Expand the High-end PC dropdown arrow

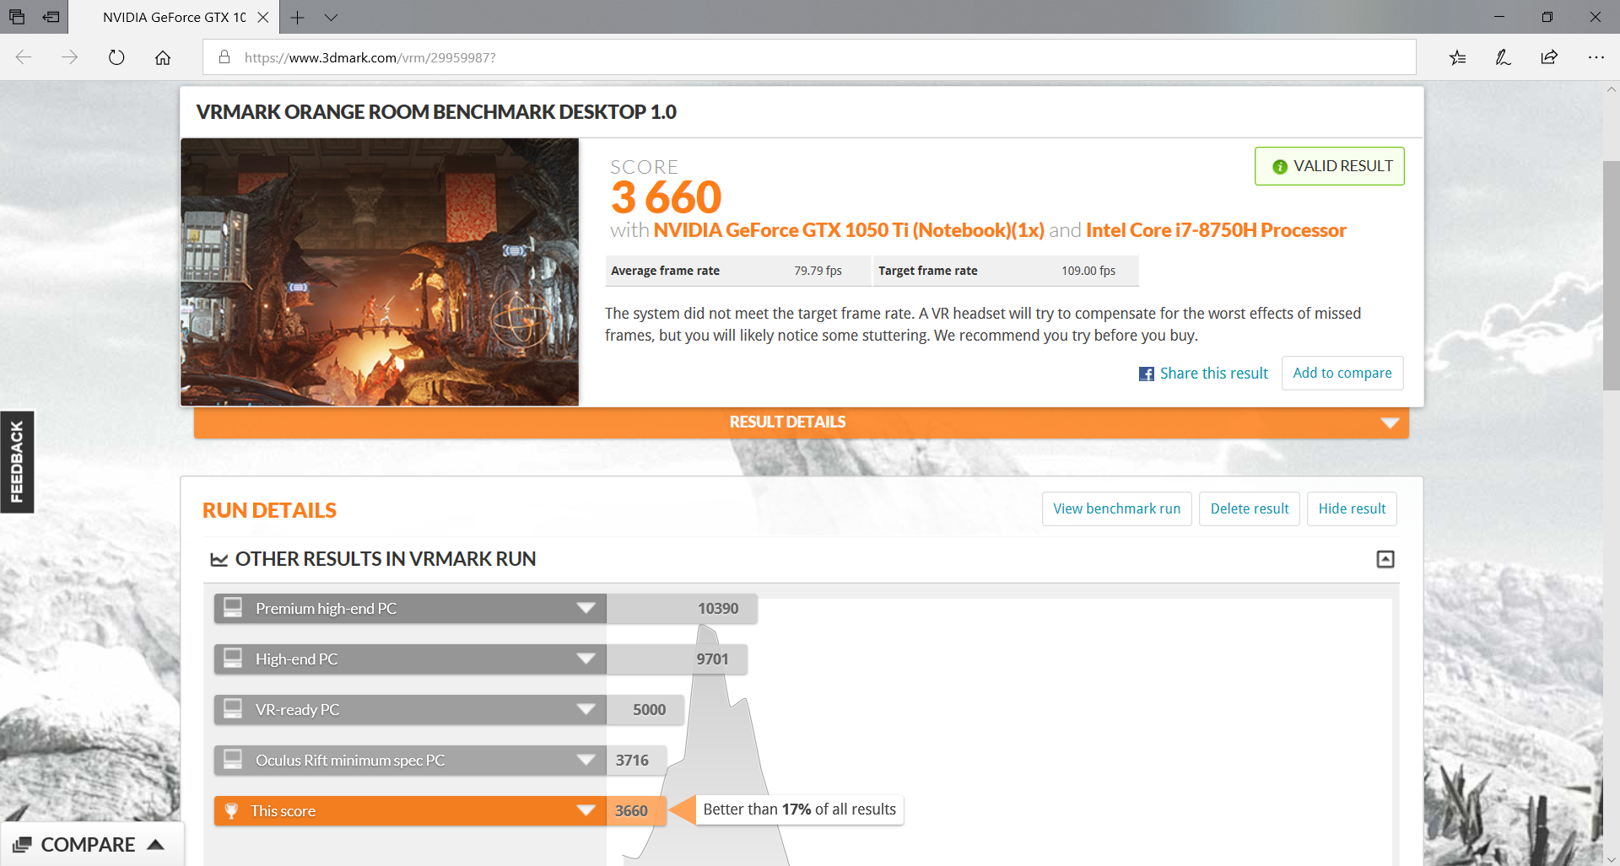tap(586, 659)
